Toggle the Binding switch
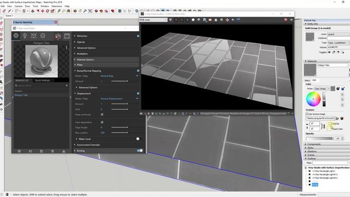The height and width of the screenshot is (197, 350). click(140, 151)
